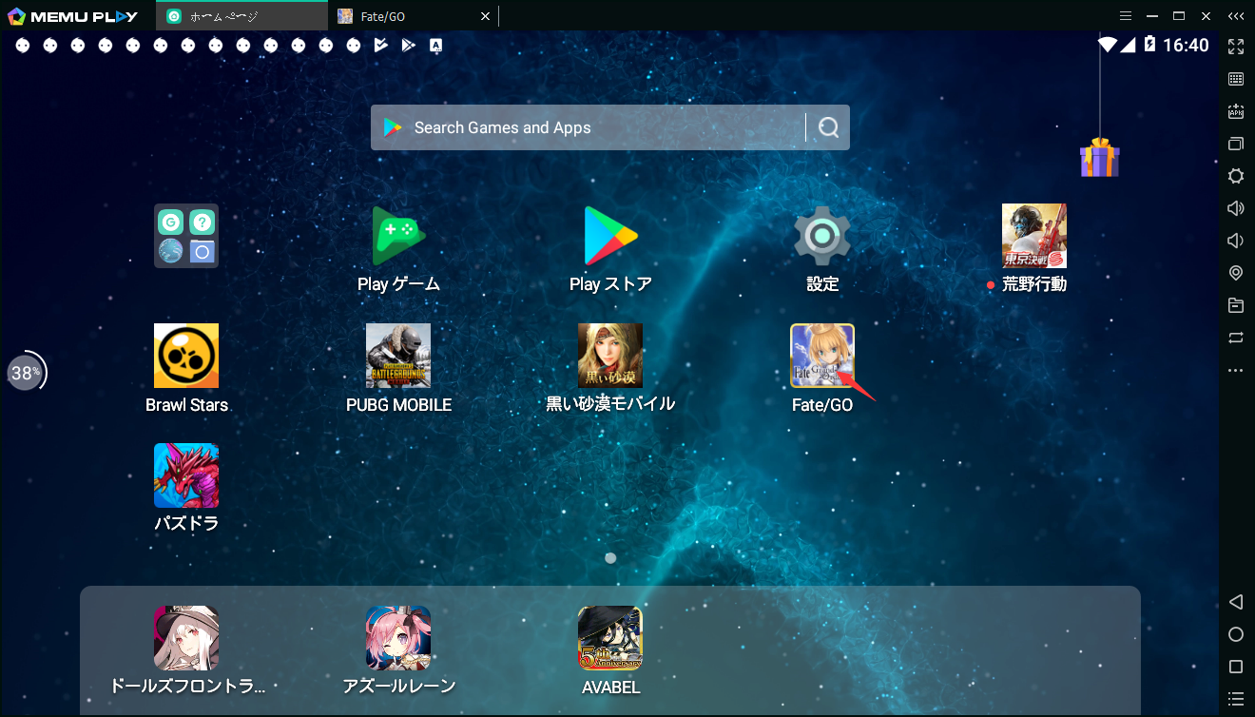Open the MEmu hamburger menu
The image size is (1255, 717).
(x=1126, y=16)
